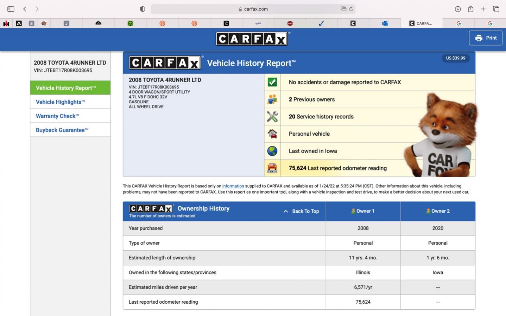Viewport: 506px width, 316px height.
Task: Click the sidebar VIN JTEBT17R08K003695 text
Action: (63, 70)
